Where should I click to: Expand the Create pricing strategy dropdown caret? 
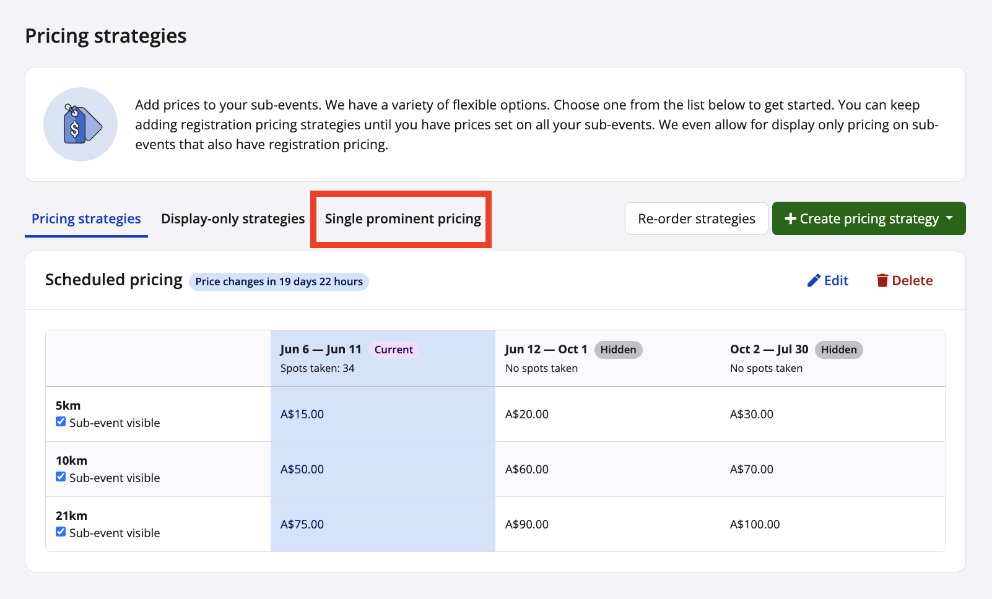[x=949, y=218]
